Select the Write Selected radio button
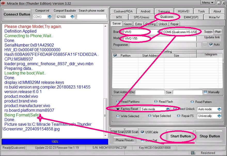The width and height of the screenshot is (227, 156). (x=118, y=116)
